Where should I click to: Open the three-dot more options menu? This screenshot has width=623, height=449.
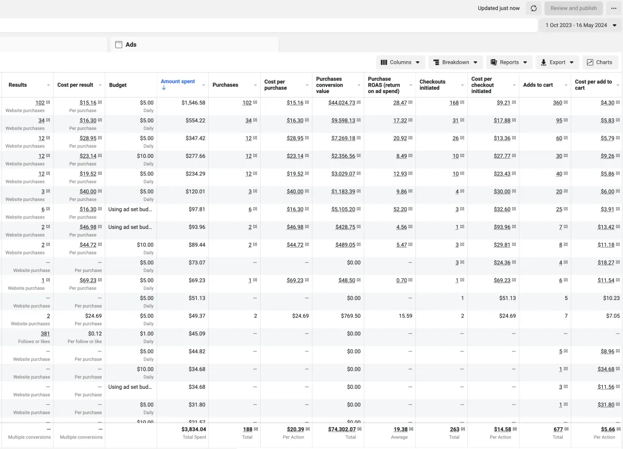[x=614, y=8]
